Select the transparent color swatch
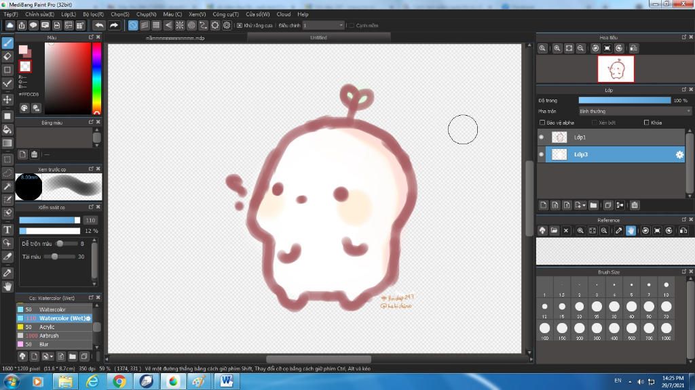 (x=25, y=66)
